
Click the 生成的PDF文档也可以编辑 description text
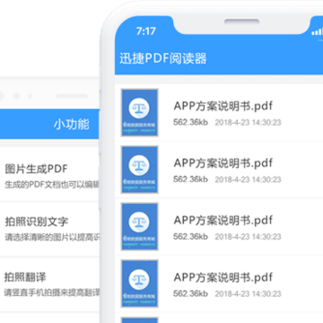click(52, 185)
